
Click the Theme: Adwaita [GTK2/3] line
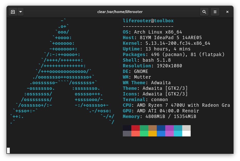point(155,88)
